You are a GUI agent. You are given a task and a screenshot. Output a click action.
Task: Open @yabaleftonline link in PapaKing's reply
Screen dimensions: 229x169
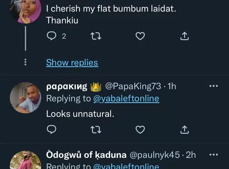pos(126,99)
